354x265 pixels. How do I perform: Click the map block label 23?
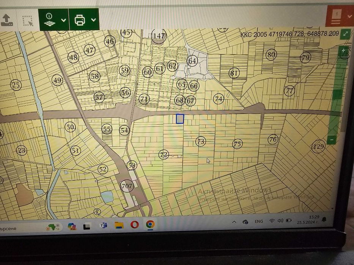22,150
